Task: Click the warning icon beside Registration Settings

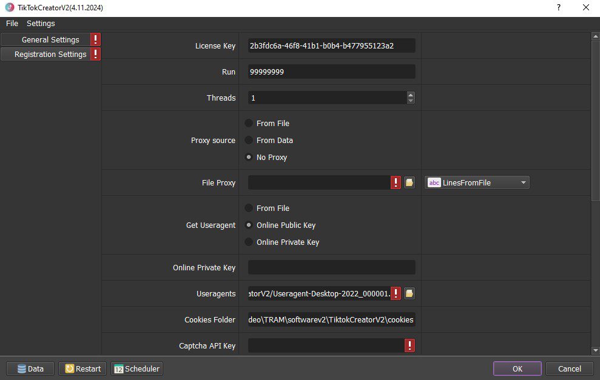Action: [x=95, y=54]
